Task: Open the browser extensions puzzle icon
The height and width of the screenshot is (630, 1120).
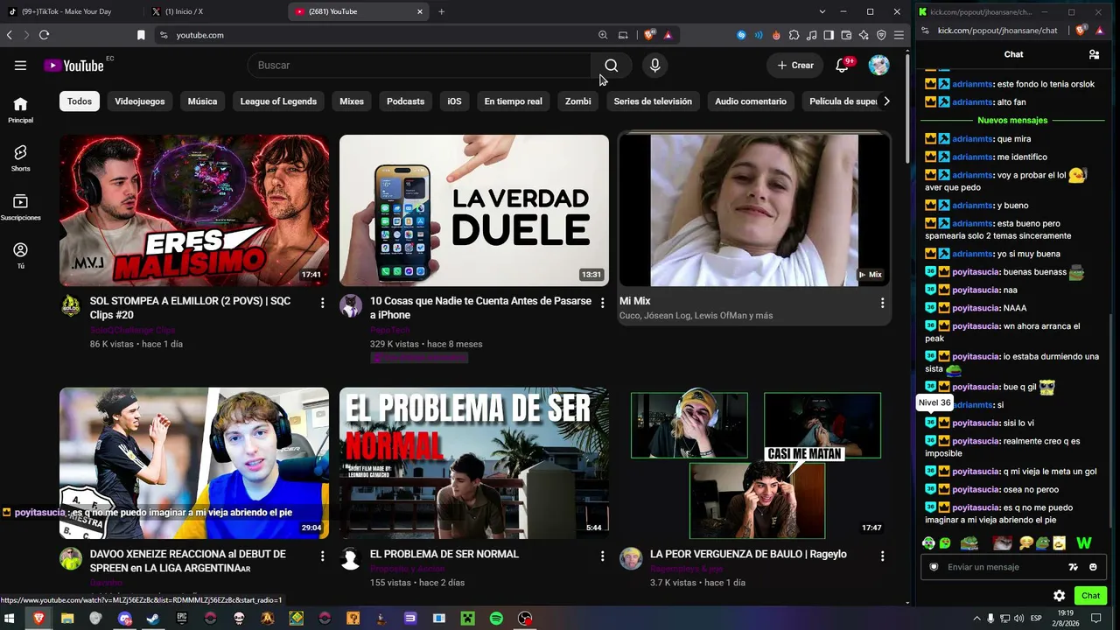Action: (x=794, y=35)
